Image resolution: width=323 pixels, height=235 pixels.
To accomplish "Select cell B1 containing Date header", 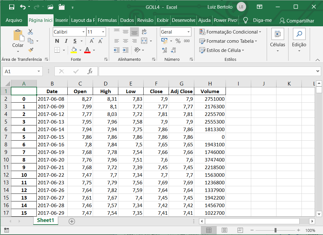I will point(52,91).
